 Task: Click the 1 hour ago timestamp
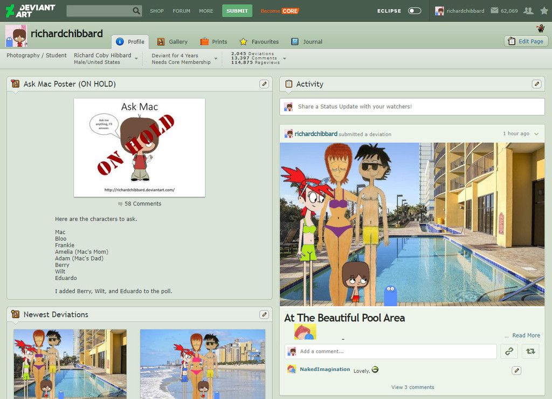click(x=516, y=134)
